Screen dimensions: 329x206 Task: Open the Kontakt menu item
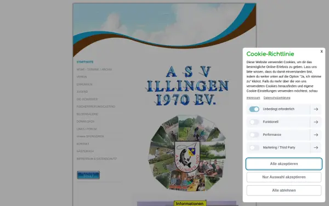coord(83,144)
